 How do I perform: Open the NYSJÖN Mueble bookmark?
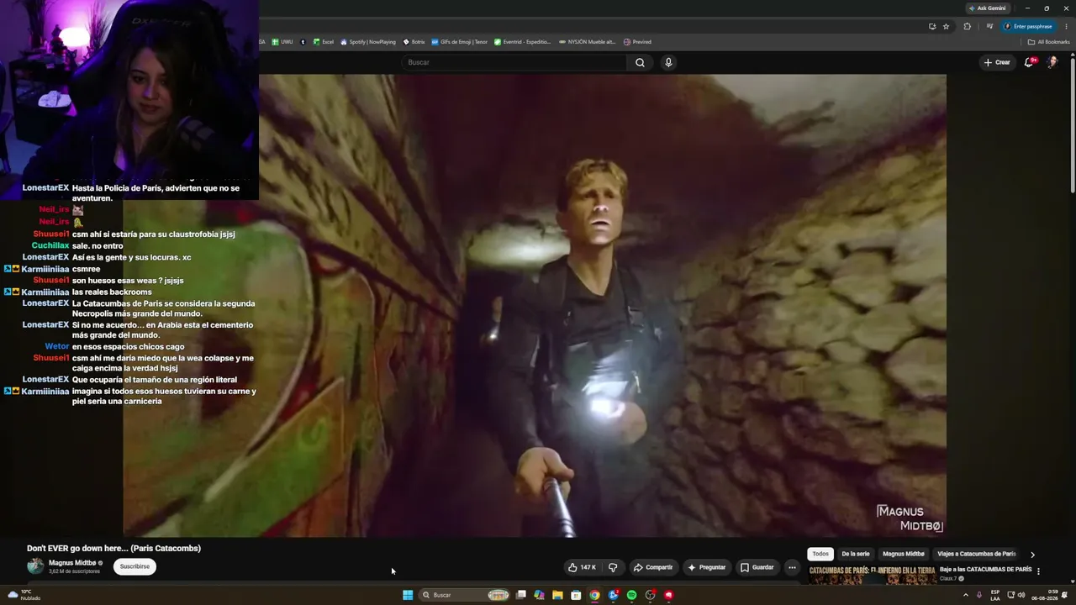(x=588, y=42)
